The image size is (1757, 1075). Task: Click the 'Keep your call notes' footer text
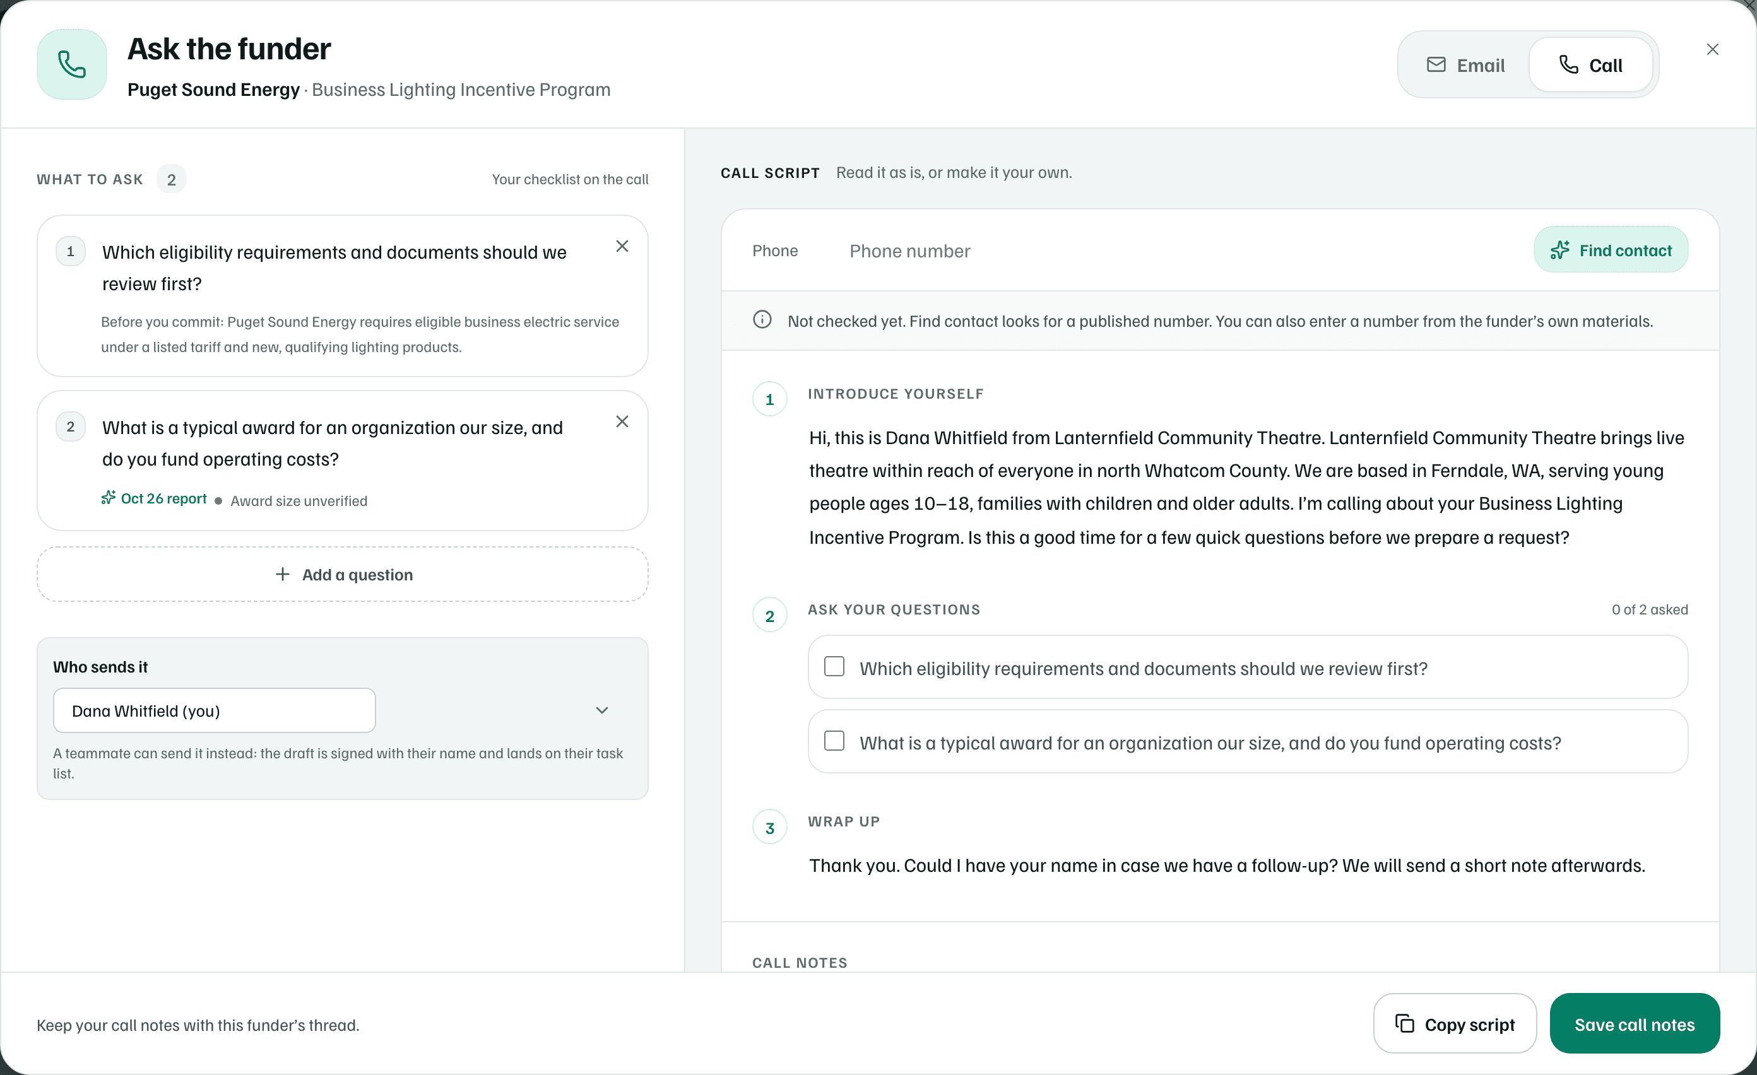[198, 1025]
